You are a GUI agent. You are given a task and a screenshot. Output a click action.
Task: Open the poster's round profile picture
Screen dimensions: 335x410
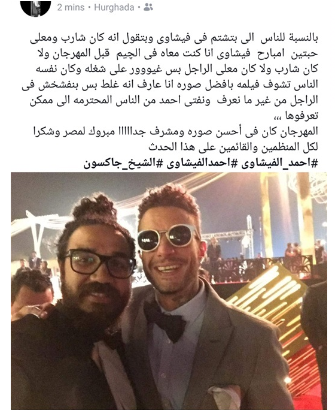point(35,7)
